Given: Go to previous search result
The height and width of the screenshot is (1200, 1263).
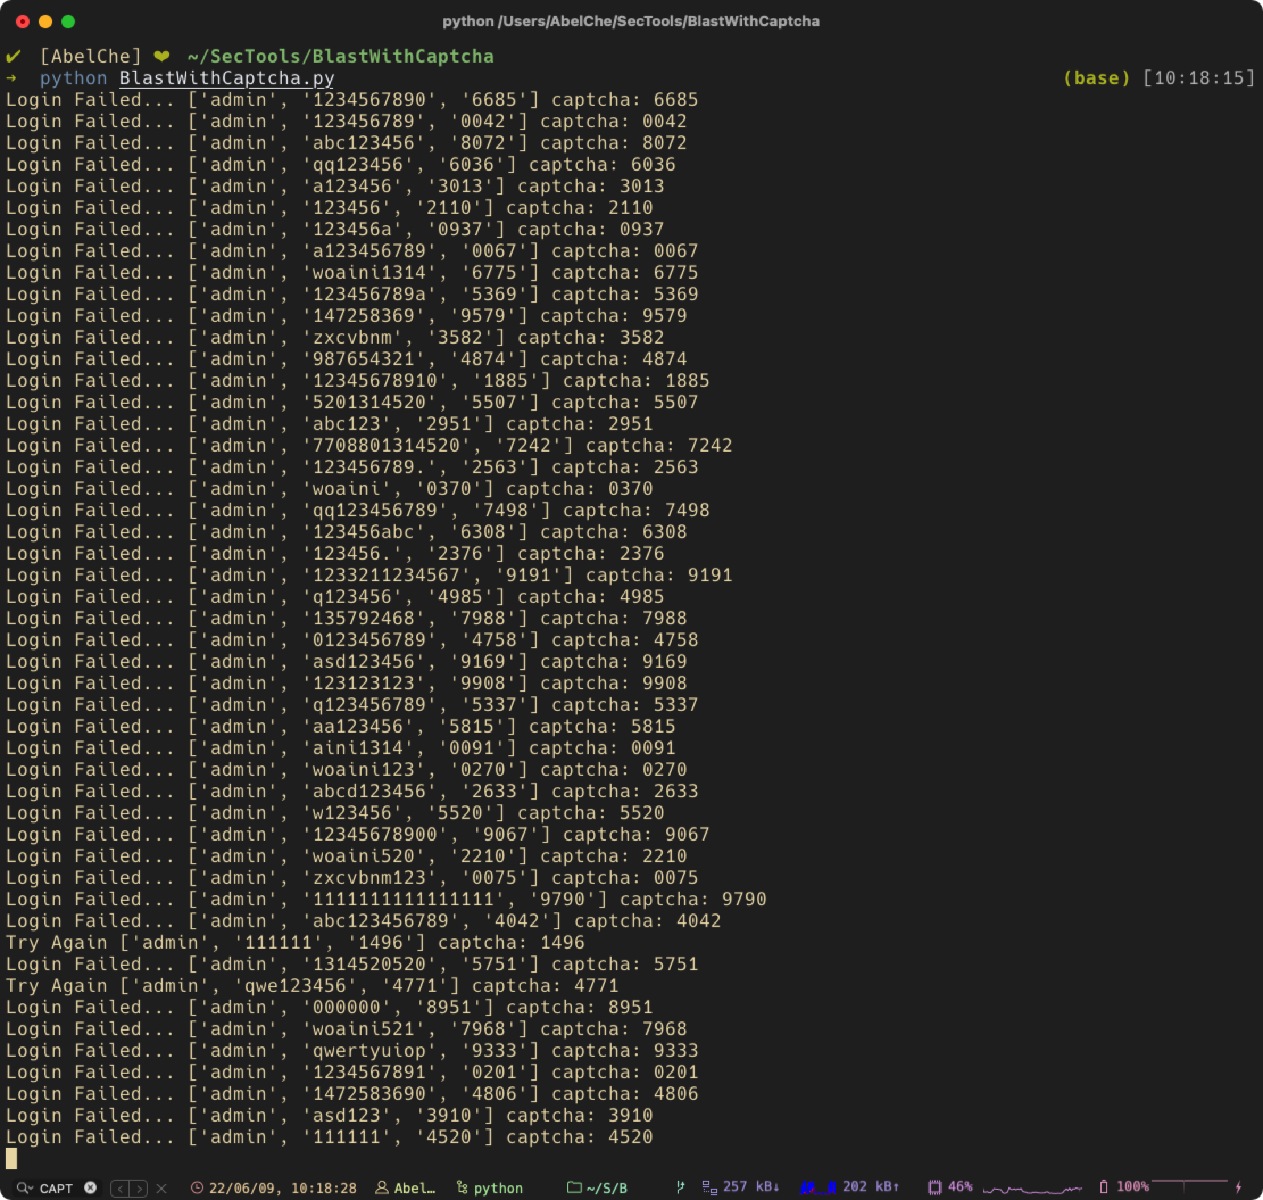Looking at the screenshot, I should pos(120,1189).
